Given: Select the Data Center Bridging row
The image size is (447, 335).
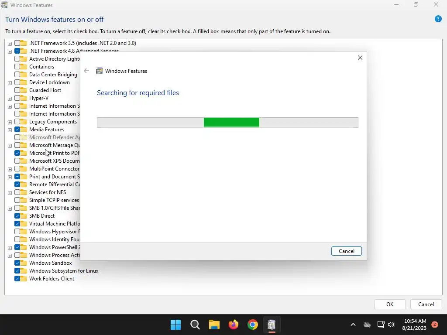Looking at the screenshot, I should pyautogui.click(x=53, y=75).
